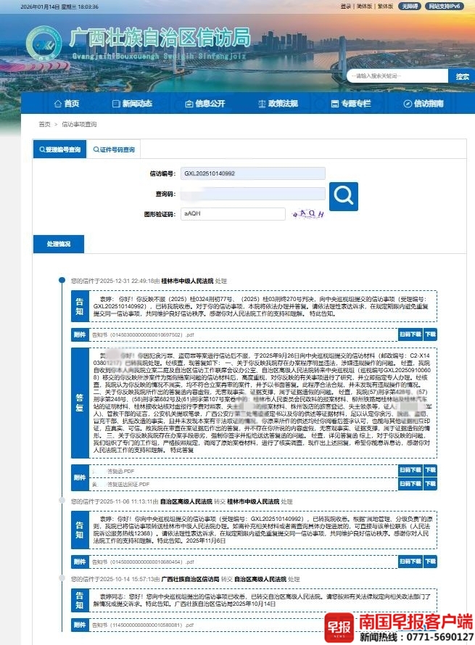Focus the site search keyword box

pos(397,75)
